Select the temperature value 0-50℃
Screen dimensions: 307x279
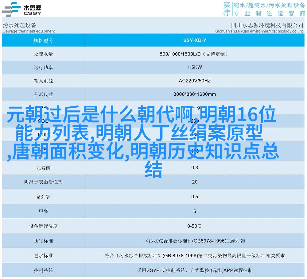tap(194, 226)
